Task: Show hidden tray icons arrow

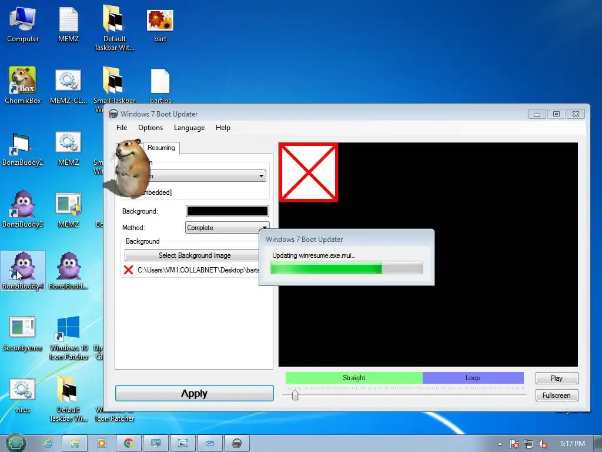Action: point(500,444)
